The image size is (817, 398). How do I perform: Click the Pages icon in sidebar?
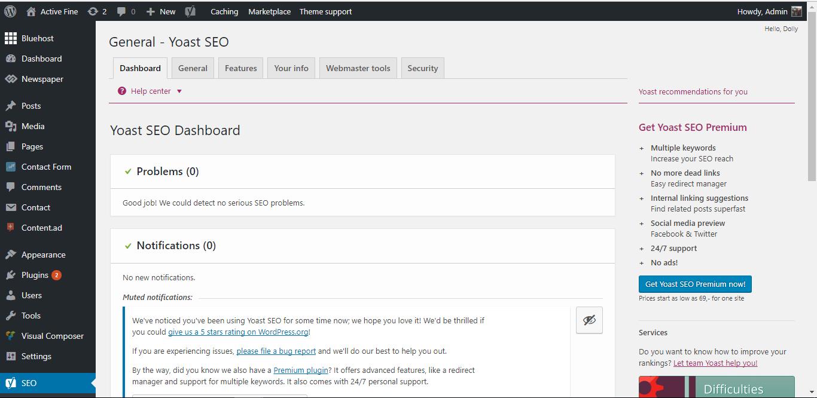click(10, 146)
